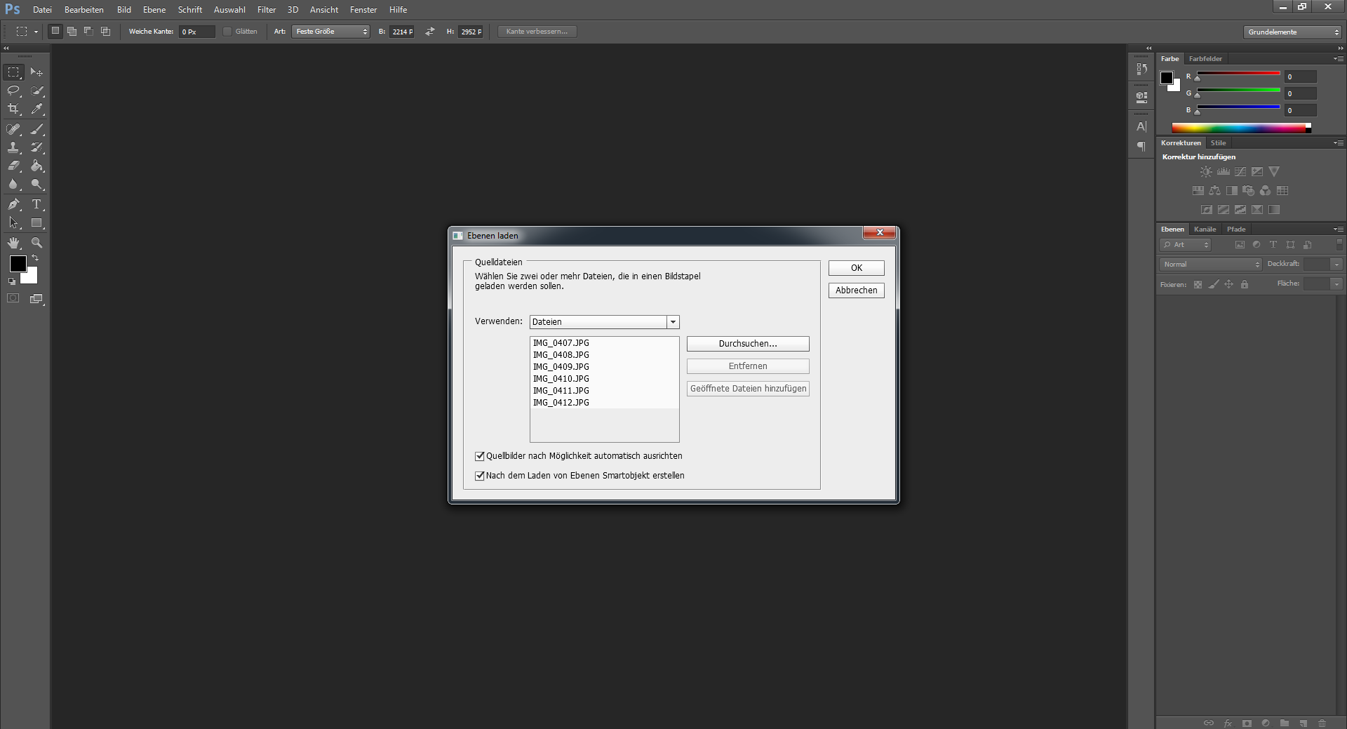Expand the Grundelemente workspace dropdown
This screenshot has width=1347, height=729.
click(1292, 32)
